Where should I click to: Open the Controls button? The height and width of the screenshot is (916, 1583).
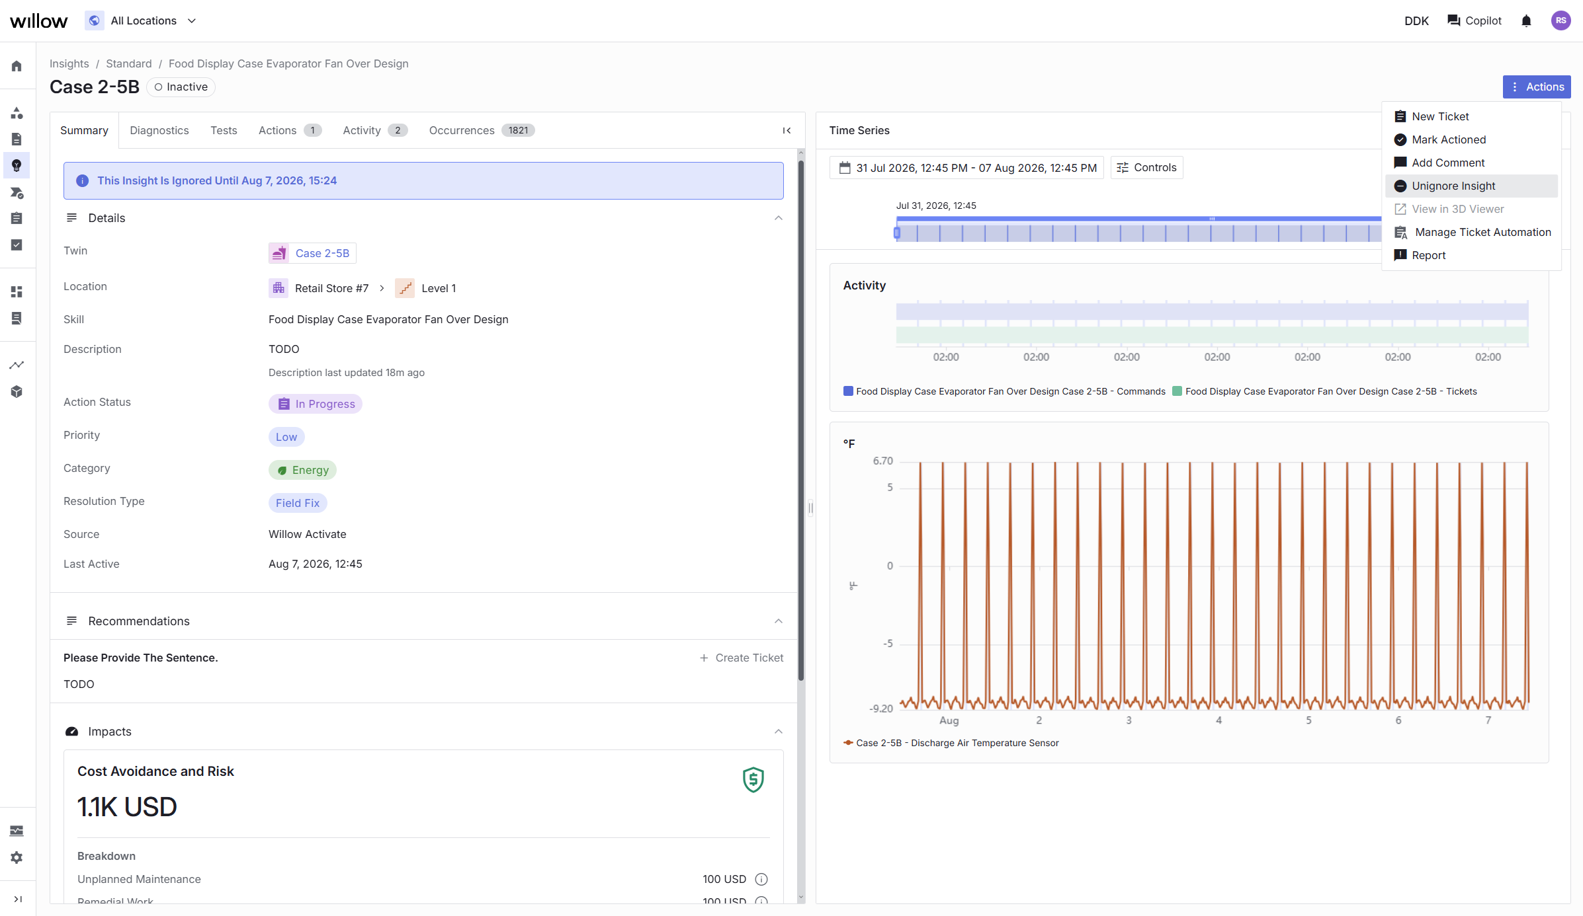1146,168
